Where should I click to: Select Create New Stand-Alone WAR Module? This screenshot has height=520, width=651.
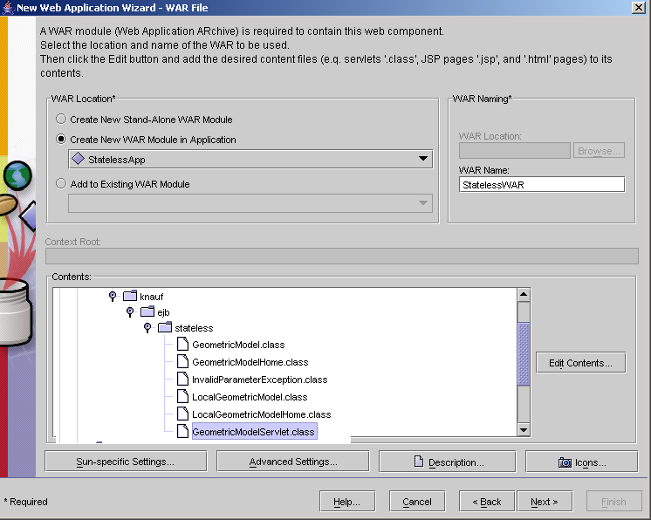pyautogui.click(x=61, y=119)
